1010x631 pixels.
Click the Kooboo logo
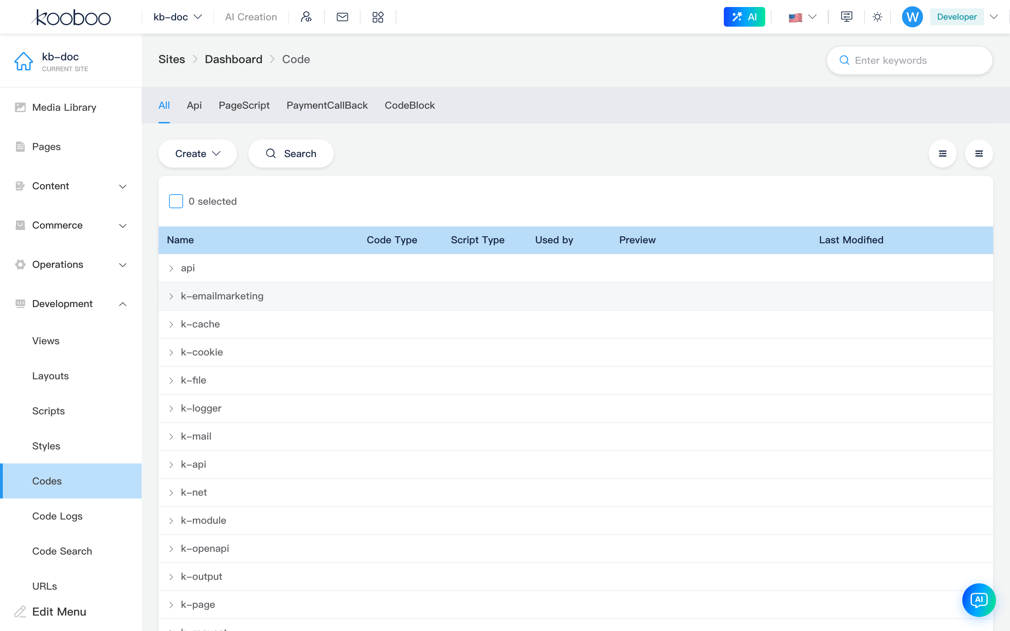pyautogui.click(x=71, y=17)
